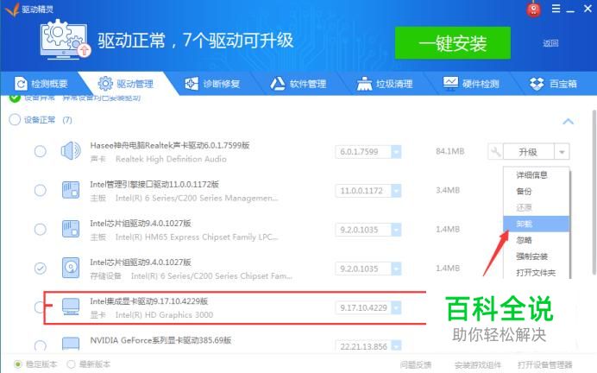The width and height of the screenshot is (597, 373).
Task: Click the Intel HD Graphics 3000 display icon
Action: tap(71, 307)
